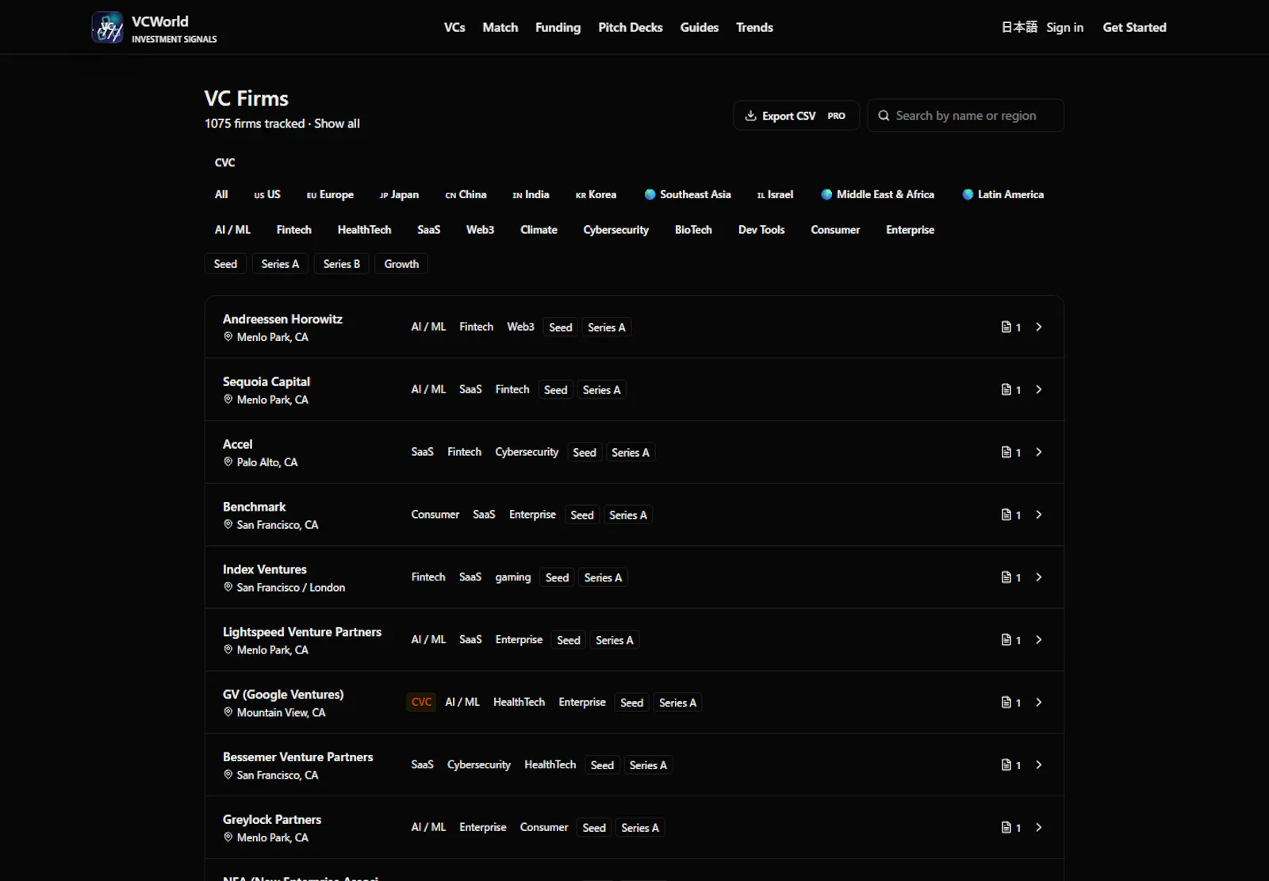The height and width of the screenshot is (881, 1269).
Task: Expand the Bessemer Venture Partners row chevron
Action: [x=1039, y=765]
